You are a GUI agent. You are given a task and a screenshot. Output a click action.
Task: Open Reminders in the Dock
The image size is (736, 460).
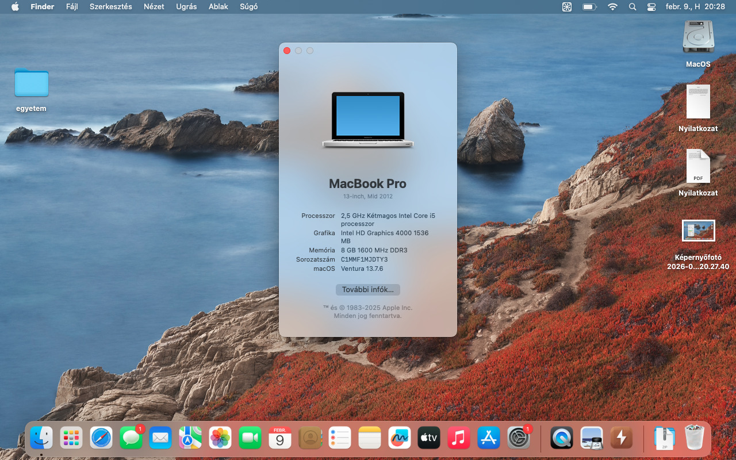[x=340, y=438]
